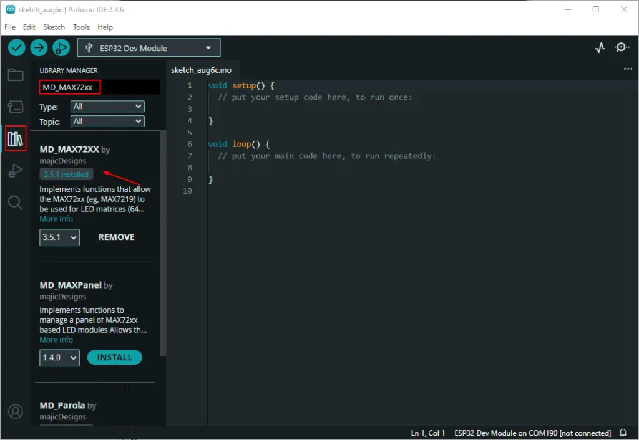Open the Tools menu
The width and height of the screenshot is (639, 440).
point(81,27)
